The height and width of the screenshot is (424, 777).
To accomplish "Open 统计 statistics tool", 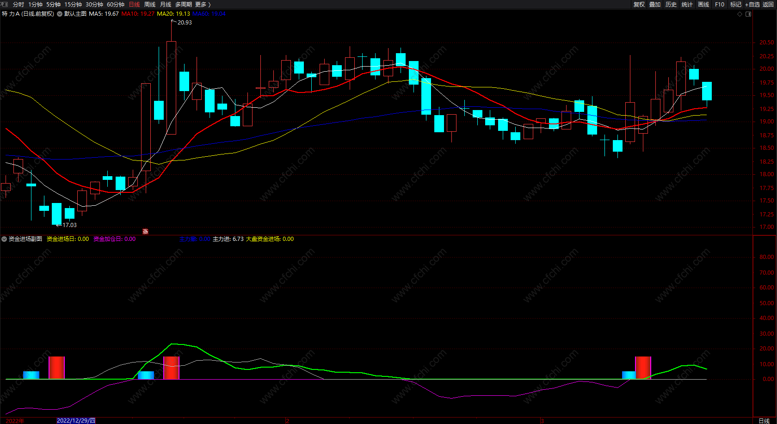I will pyautogui.click(x=687, y=5).
